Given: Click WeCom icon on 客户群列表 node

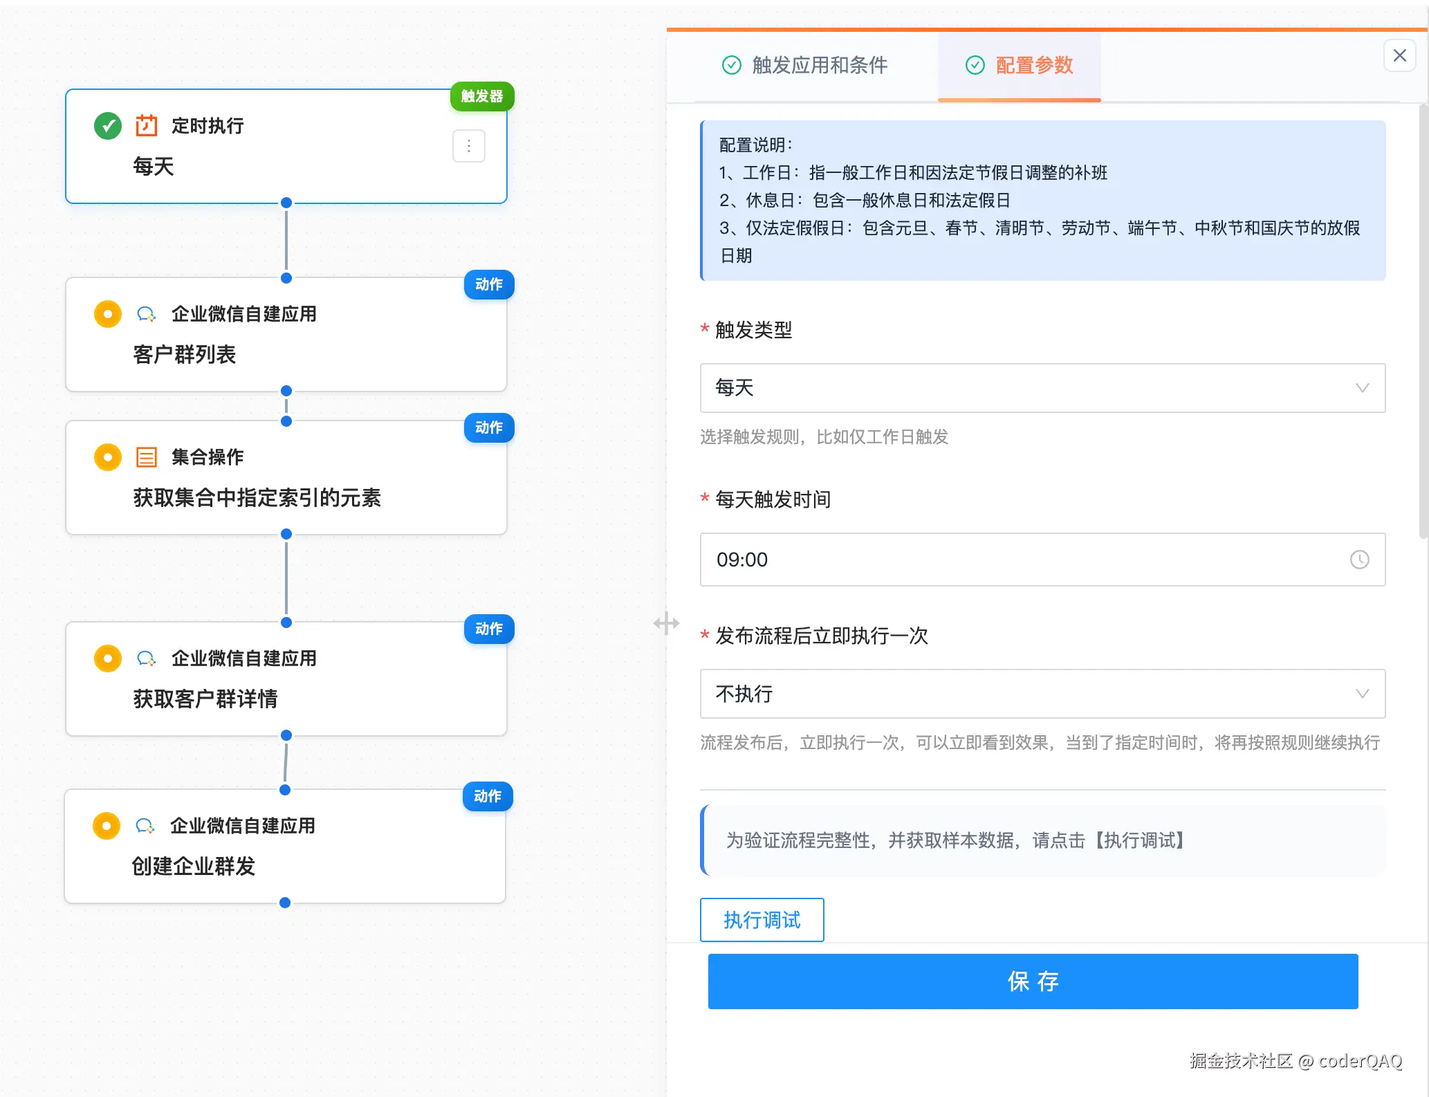Looking at the screenshot, I should pos(146,314).
